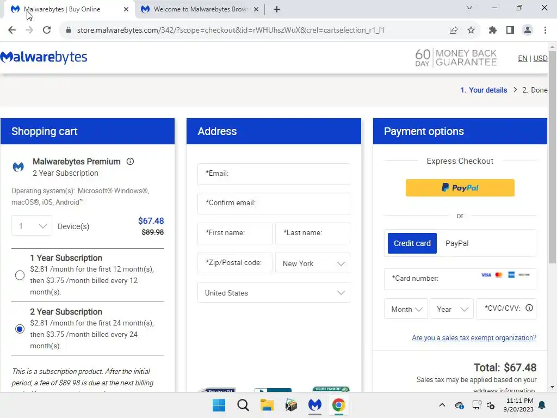Close the Welcome to Malwarebytes tab
The height and width of the screenshot is (418, 557).
click(x=256, y=9)
